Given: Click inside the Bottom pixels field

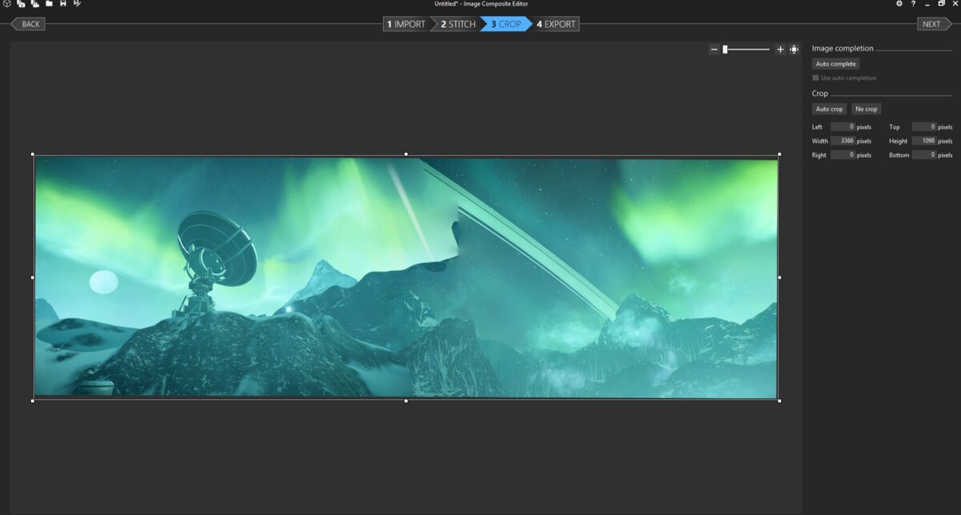Looking at the screenshot, I should coord(924,155).
